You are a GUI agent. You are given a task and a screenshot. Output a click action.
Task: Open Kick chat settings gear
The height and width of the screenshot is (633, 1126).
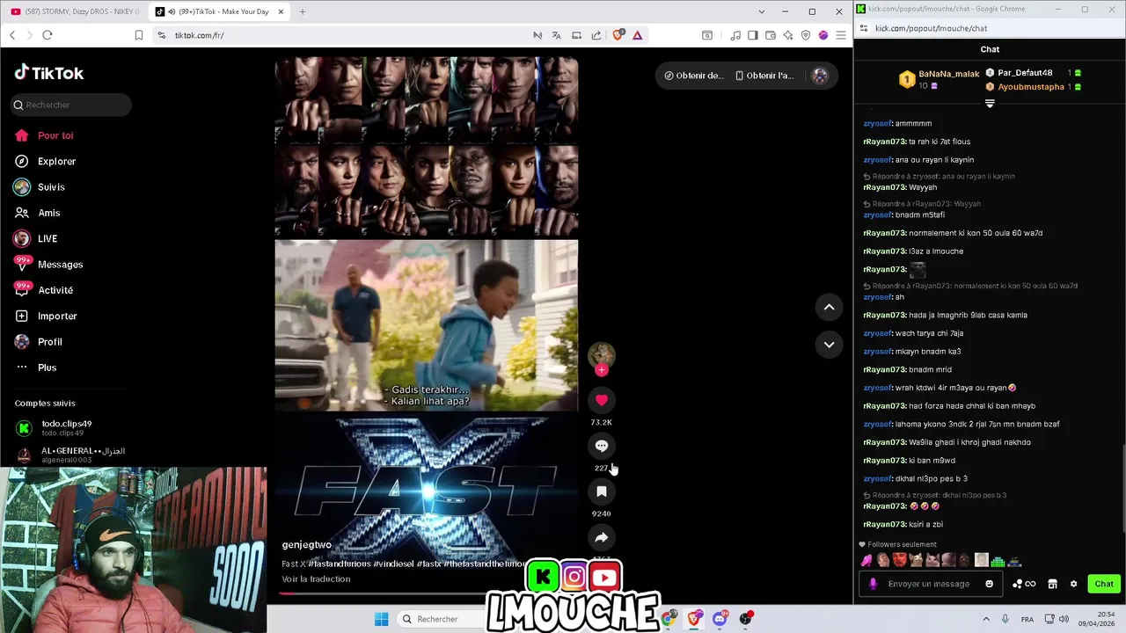1073,584
